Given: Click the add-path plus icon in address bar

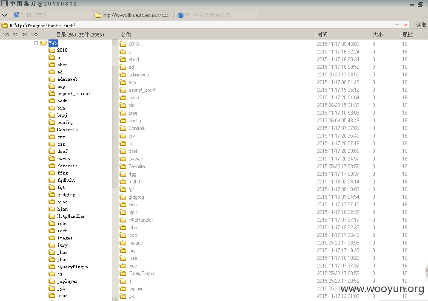Looking at the screenshot, I should pos(397,25).
